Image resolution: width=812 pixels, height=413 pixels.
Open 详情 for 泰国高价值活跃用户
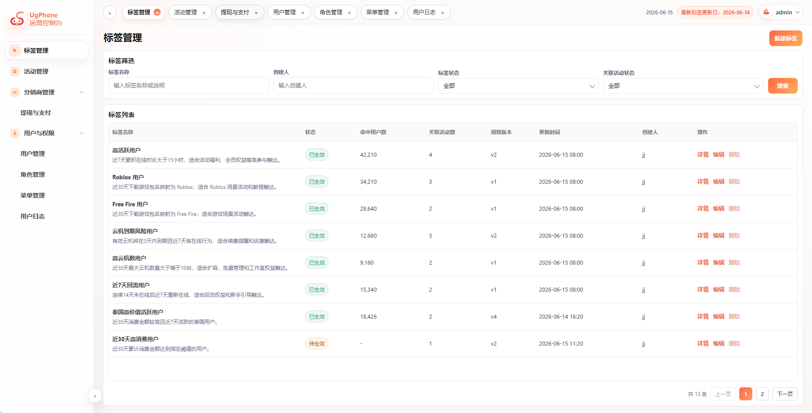703,316
